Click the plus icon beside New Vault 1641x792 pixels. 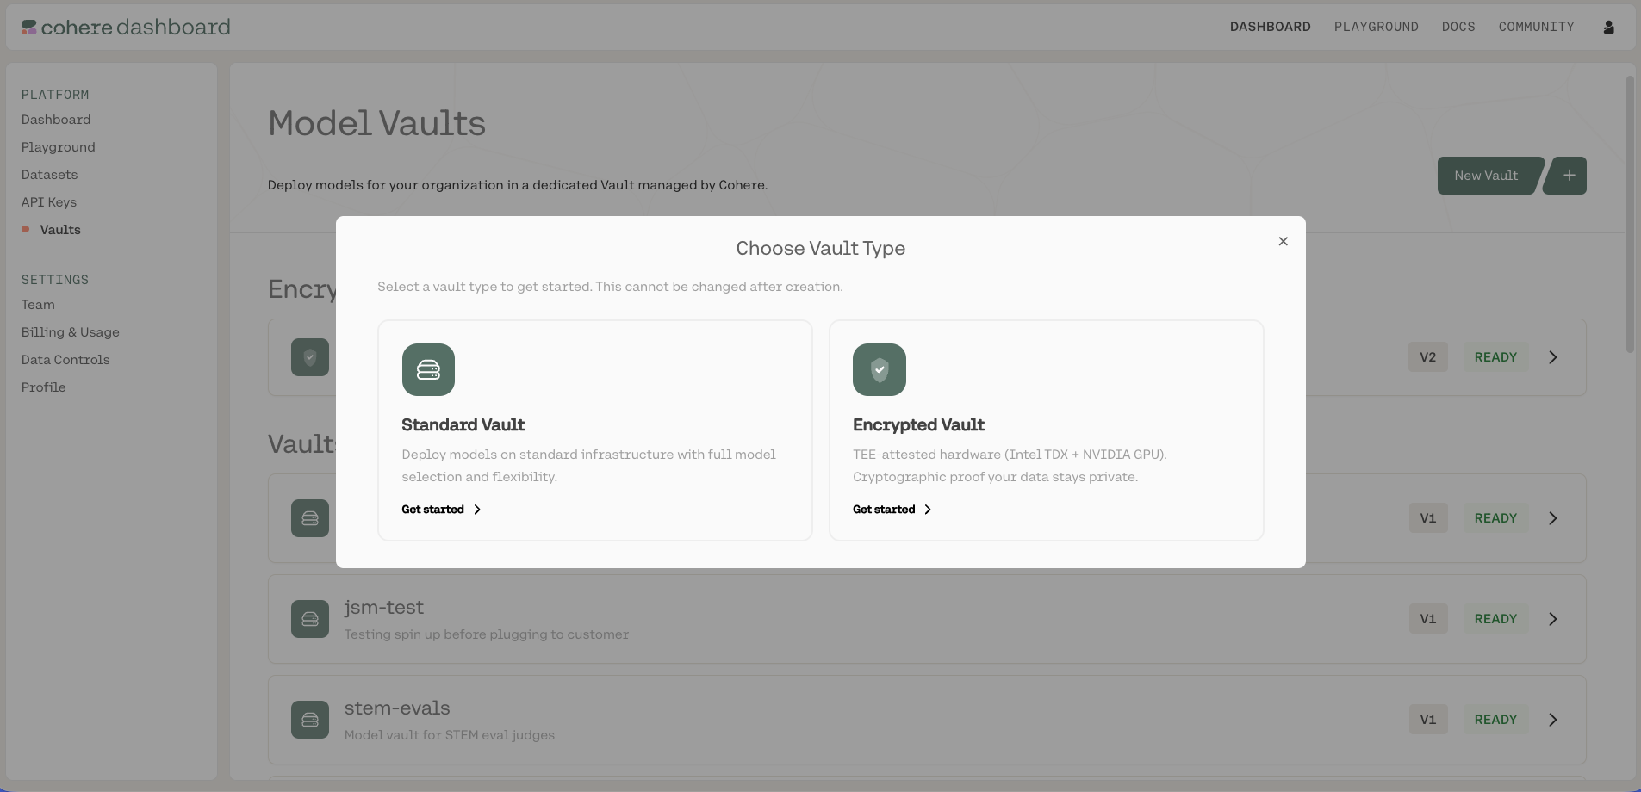(1568, 176)
